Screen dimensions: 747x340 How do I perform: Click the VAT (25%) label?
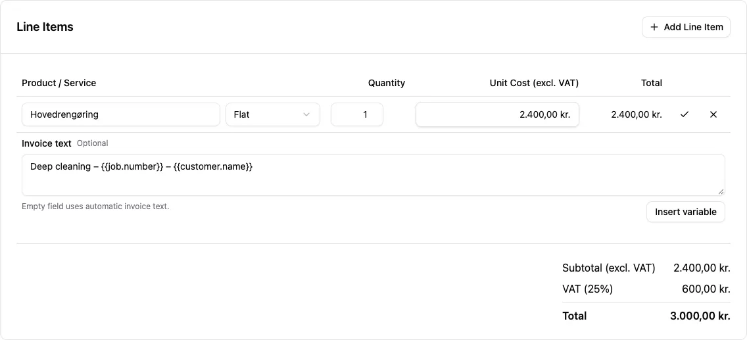(x=588, y=289)
